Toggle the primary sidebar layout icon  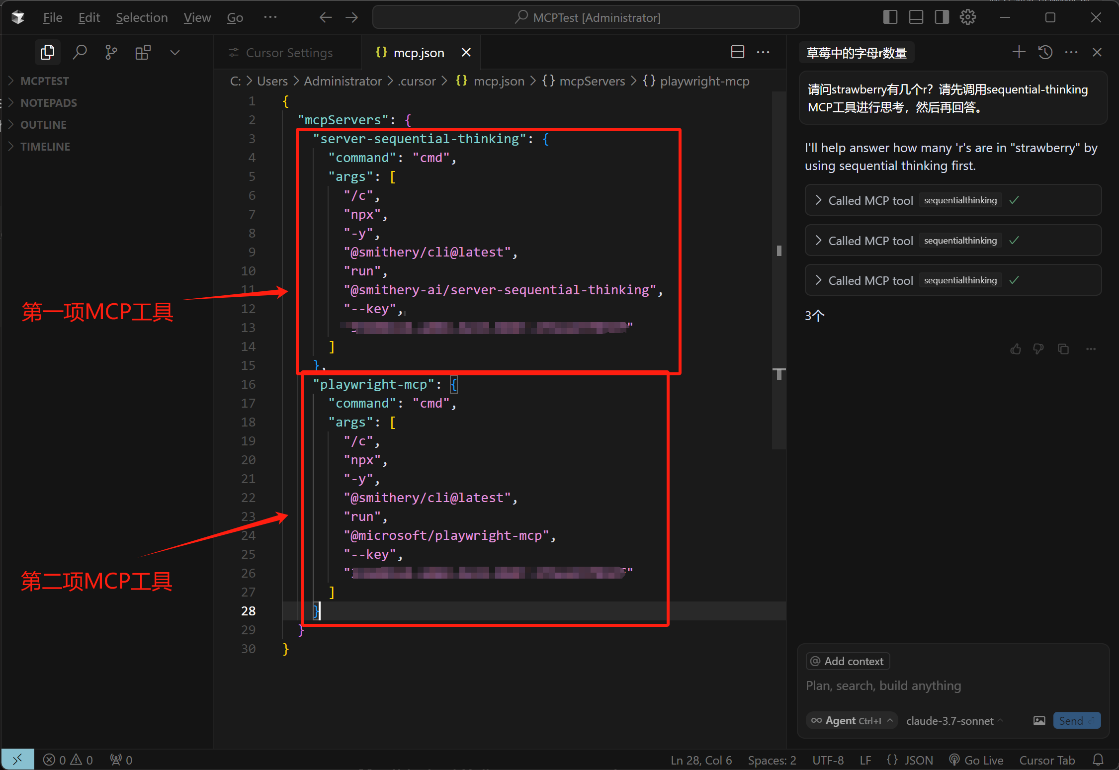click(x=890, y=17)
